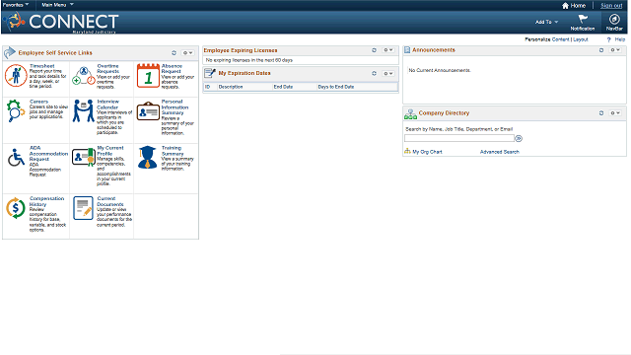Image resolution: width=631 pixels, height=355 pixels.
Task: Open the ADA Accommodation Request text link
Action: [48, 154]
